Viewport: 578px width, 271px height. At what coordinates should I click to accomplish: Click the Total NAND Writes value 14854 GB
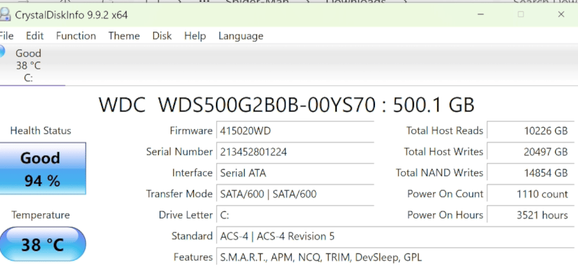coord(531,172)
